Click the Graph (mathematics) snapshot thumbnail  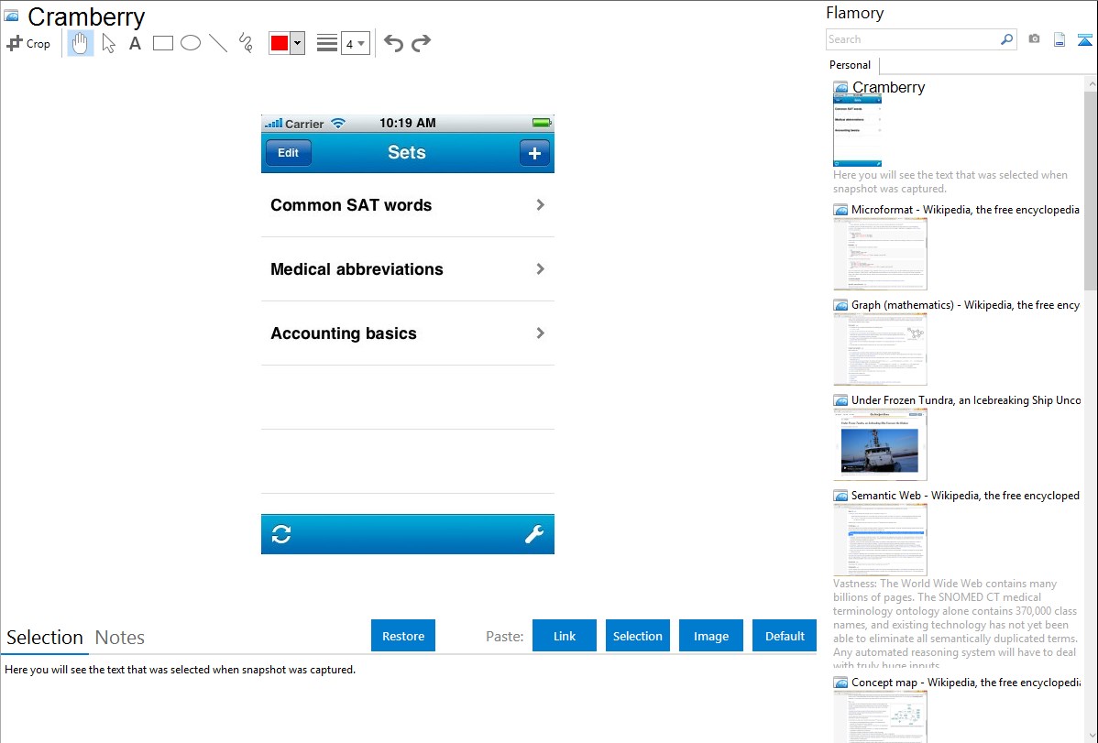point(880,349)
